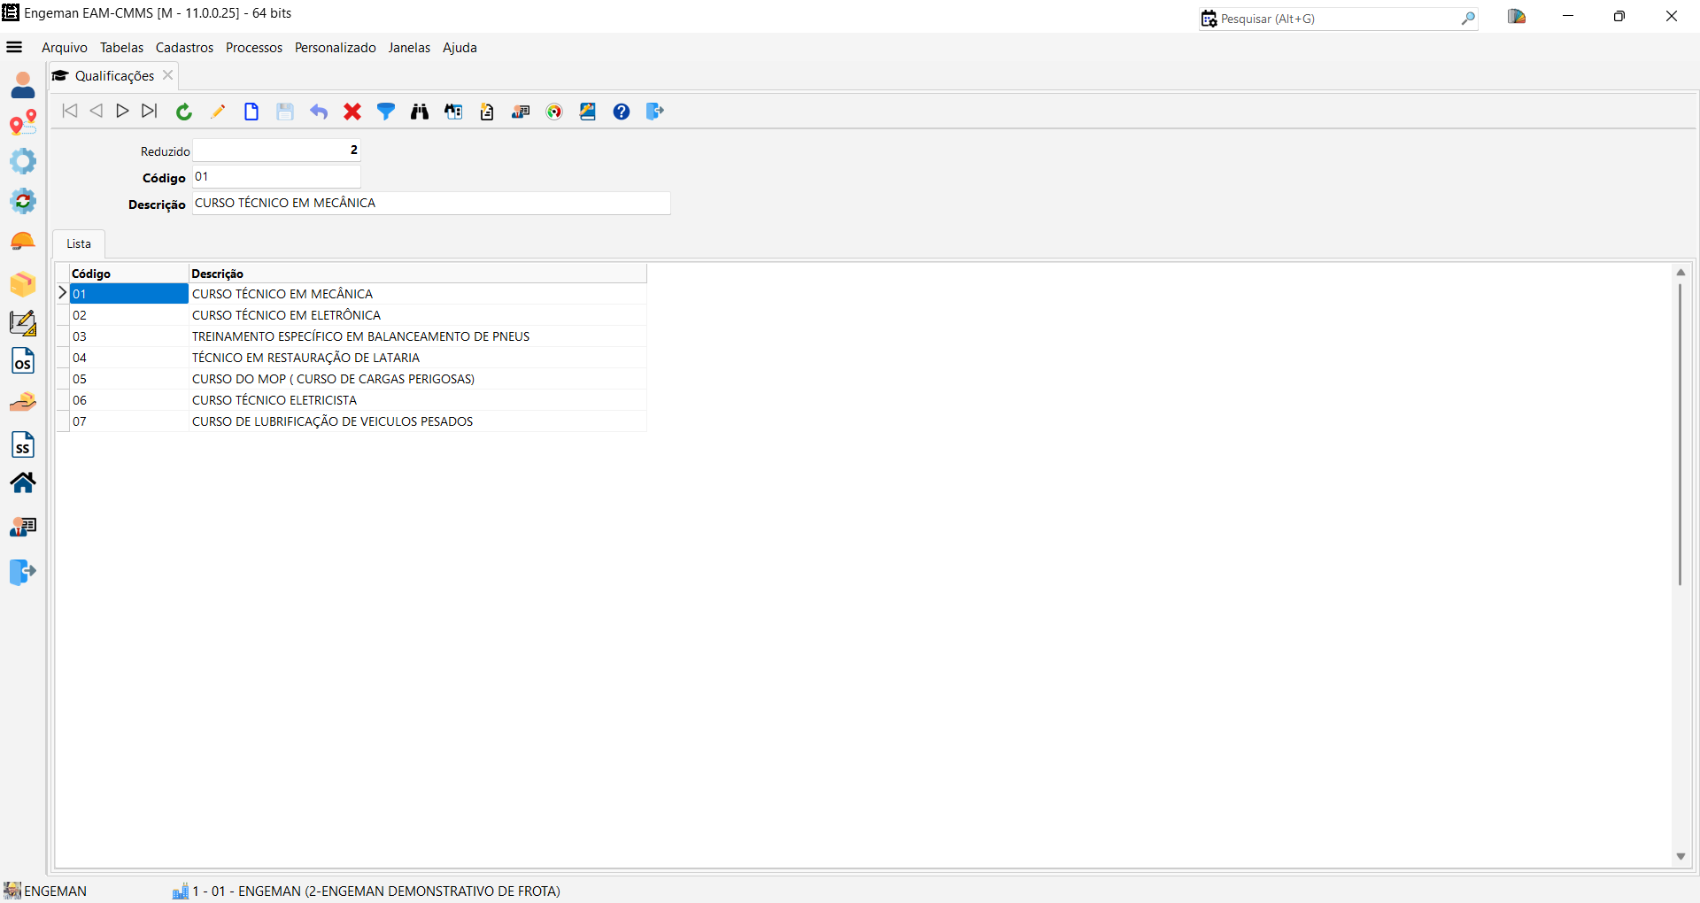The height and width of the screenshot is (903, 1700).
Task: Open the hamburger menu beside Arquivo
Action: (14, 47)
